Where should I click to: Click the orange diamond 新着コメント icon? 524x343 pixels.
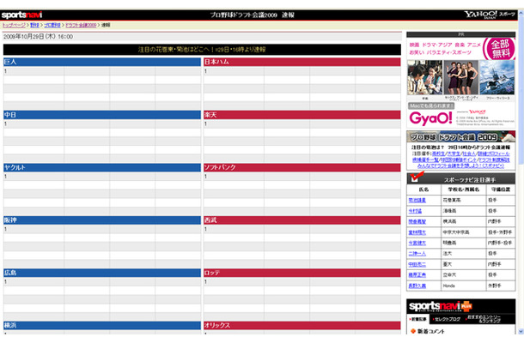coord(413,331)
